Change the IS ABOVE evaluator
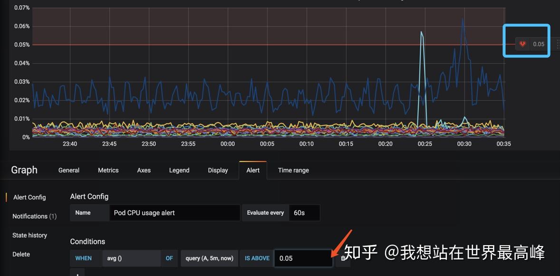The width and height of the screenshot is (560, 276). pos(256,258)
